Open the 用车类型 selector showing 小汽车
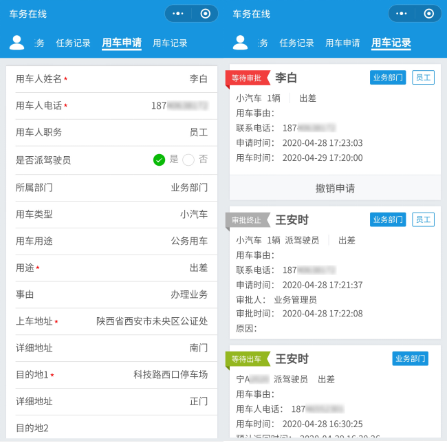447x443 pixels. [193, 214]
